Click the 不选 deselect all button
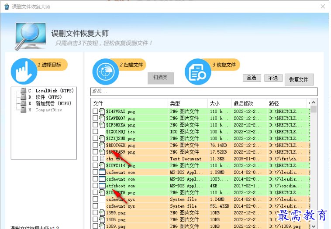The height and width of the screenshot is (229, 331). click(x=273, y=78)
